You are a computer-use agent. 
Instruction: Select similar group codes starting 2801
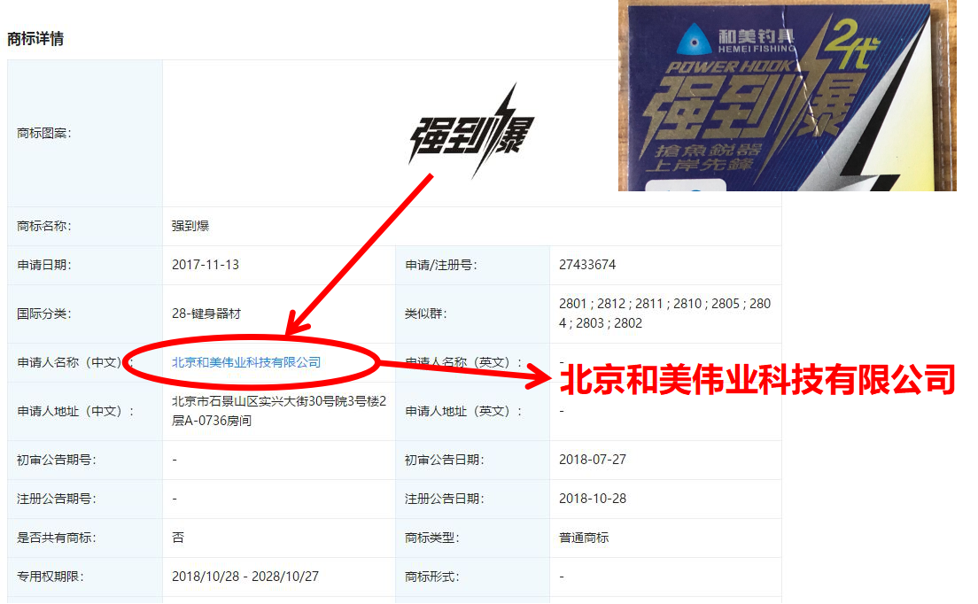[x=664, y=314]
